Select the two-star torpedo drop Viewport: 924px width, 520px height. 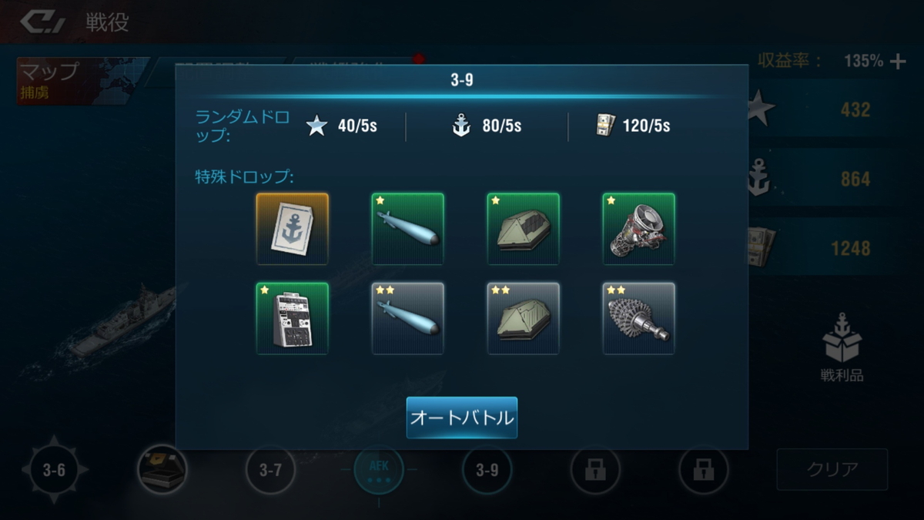tap(408, 318)
